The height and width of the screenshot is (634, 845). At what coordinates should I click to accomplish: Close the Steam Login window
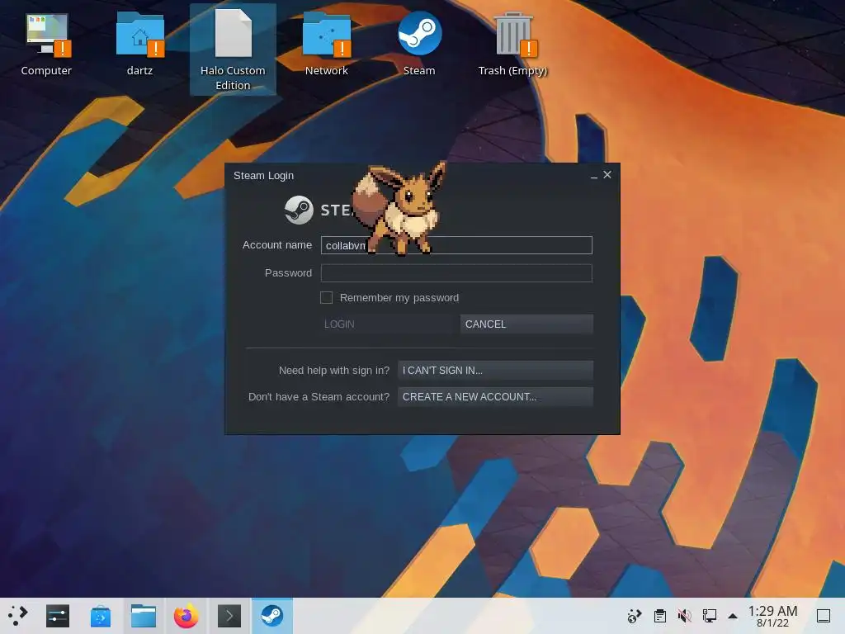click(607, 175)
